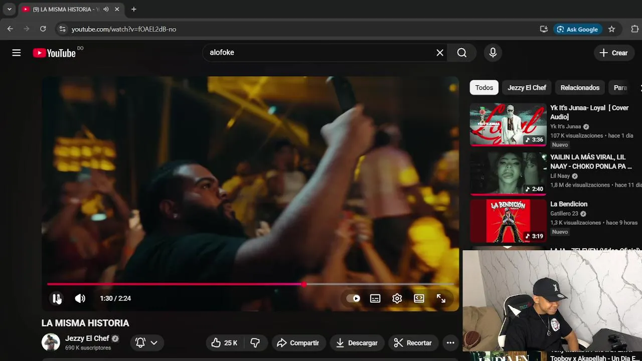Clear the search box with X

440,53
